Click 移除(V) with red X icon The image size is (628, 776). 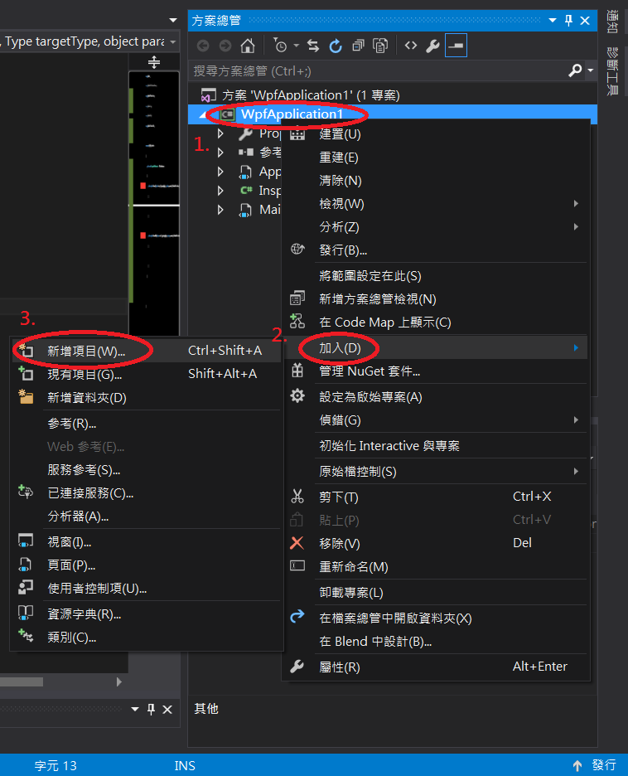pyautogui.click(x=436, y=543)
